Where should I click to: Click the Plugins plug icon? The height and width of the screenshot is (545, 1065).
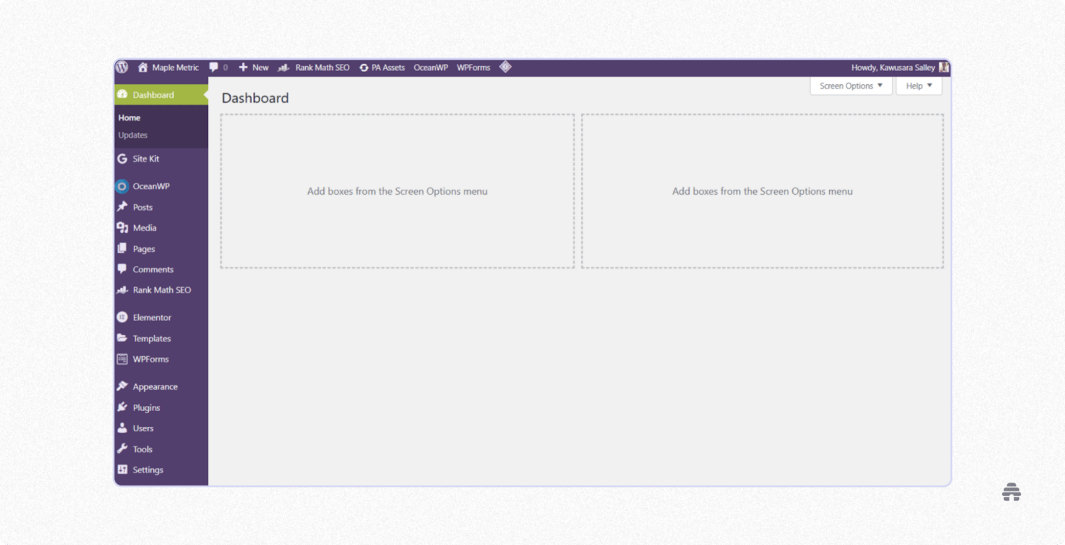(x=122, y=407)
